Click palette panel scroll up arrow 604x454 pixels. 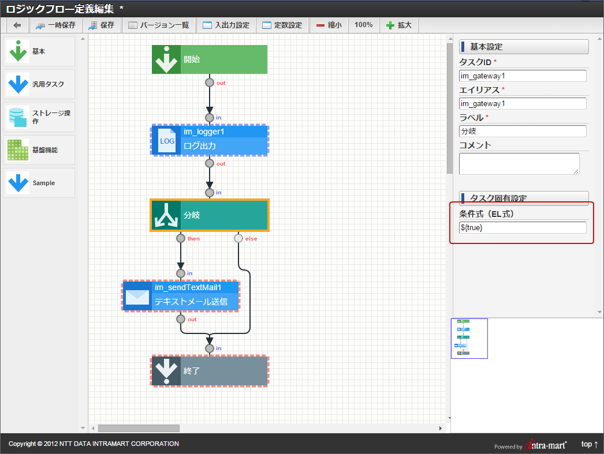point(83,39)
